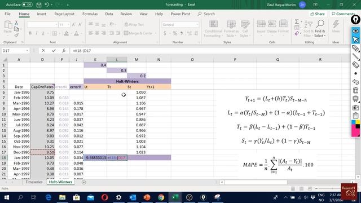The height and width of the screenshot is (203, 361).
Task: Toggle Align Left
Action: click(x=91, y=33)
